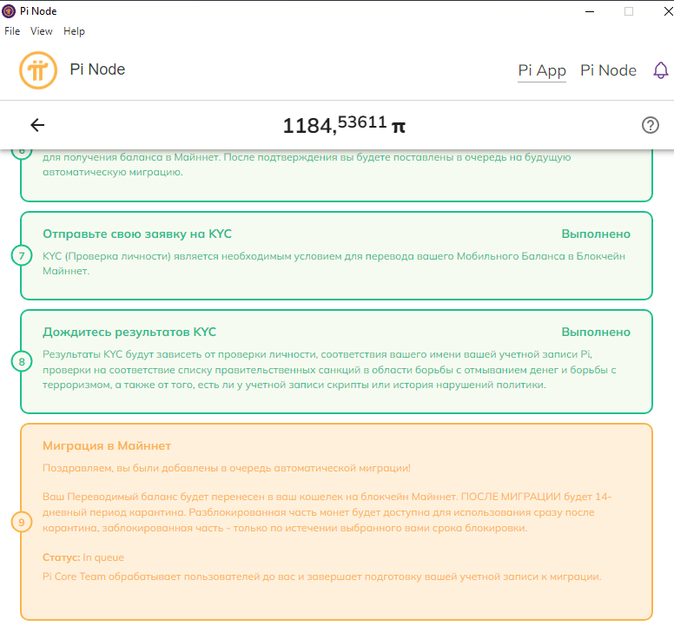
Task: Click the step 9 circle marker
Action: pyautogui.click(x=22, y=522)
